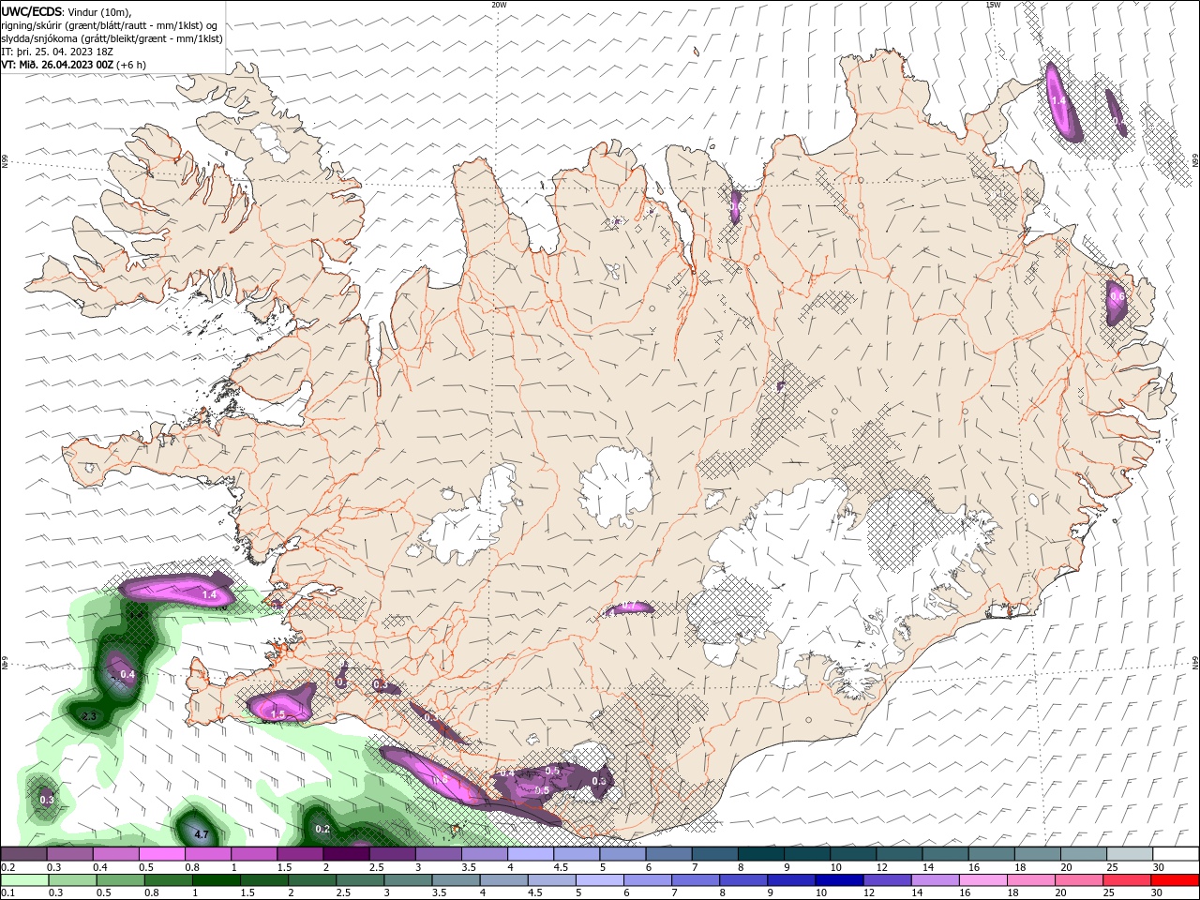Click the '0.2' label starting the top legend row
The height and width of the screenshot is (900, 1200).
[7, 867]
